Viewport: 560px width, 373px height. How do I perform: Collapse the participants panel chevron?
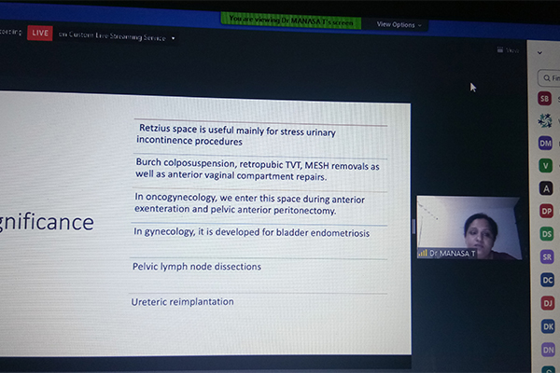point(539,53)
